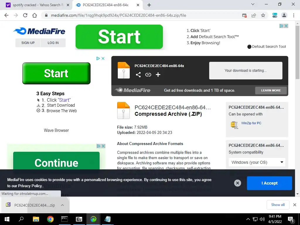Viewport: 300px width, 225px height.
Task: Click the Wave Browser ad label
Action: click(56, 130)
